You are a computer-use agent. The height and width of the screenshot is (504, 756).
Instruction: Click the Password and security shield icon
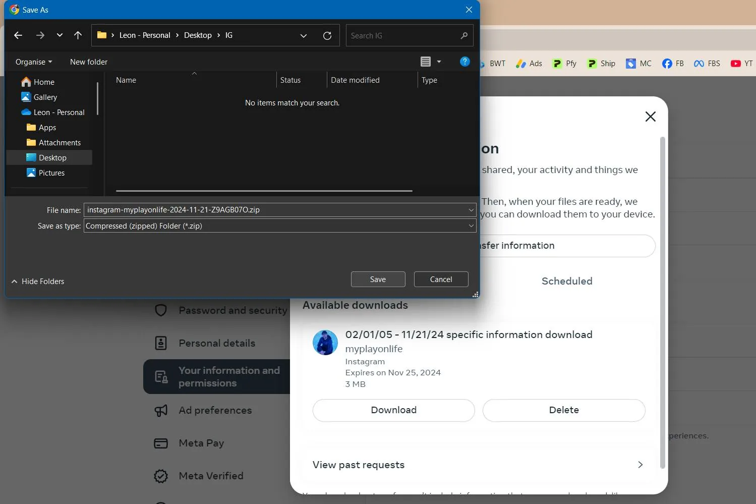[x=161, y=310]
